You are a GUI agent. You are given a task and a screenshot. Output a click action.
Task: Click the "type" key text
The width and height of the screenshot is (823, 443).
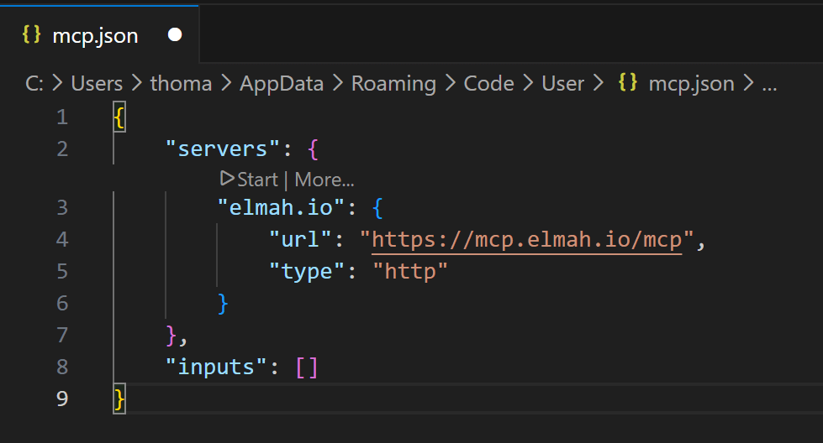307,272
